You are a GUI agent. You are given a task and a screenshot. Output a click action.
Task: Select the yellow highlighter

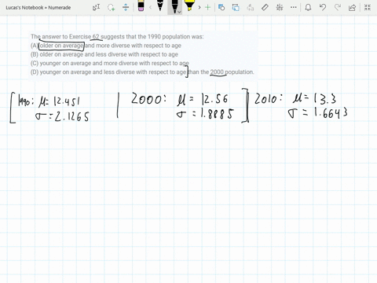click(x=189, y=6)
